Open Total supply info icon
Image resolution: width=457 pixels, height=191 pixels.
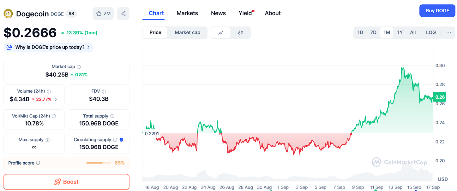tap(112, 116)
